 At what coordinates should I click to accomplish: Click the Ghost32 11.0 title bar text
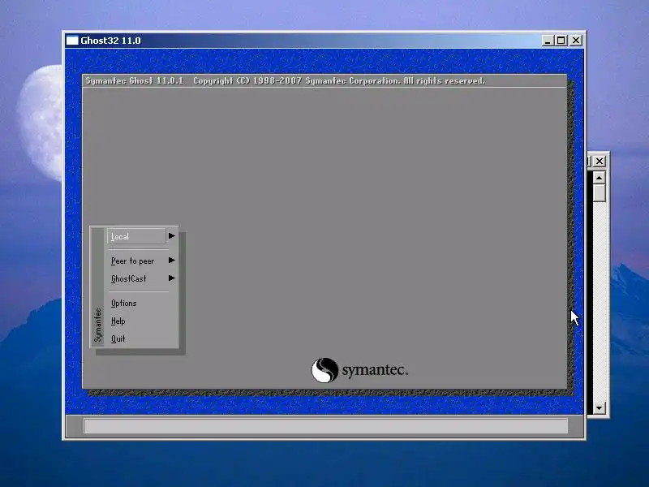(110, 41)
